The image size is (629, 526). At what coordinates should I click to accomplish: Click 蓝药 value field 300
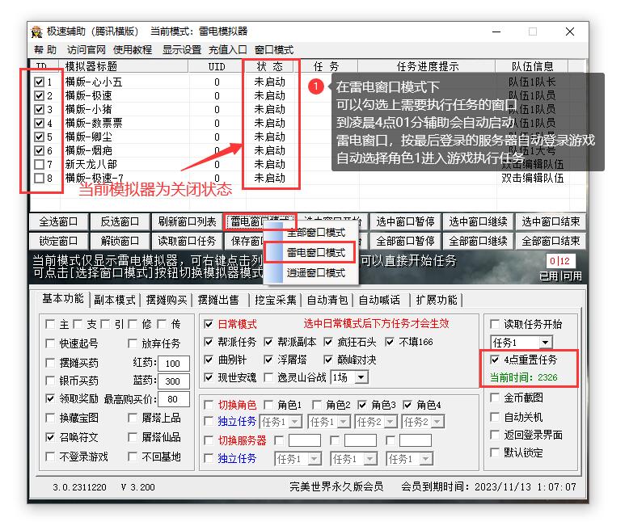[x=173, y=381]
